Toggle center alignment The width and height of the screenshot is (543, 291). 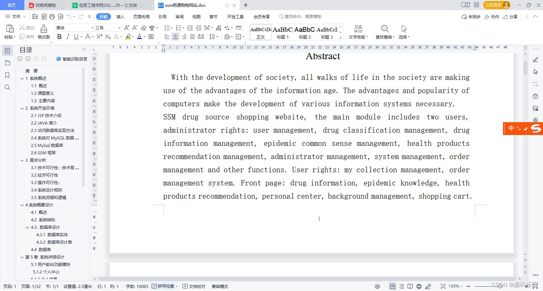tap(175, 37)
